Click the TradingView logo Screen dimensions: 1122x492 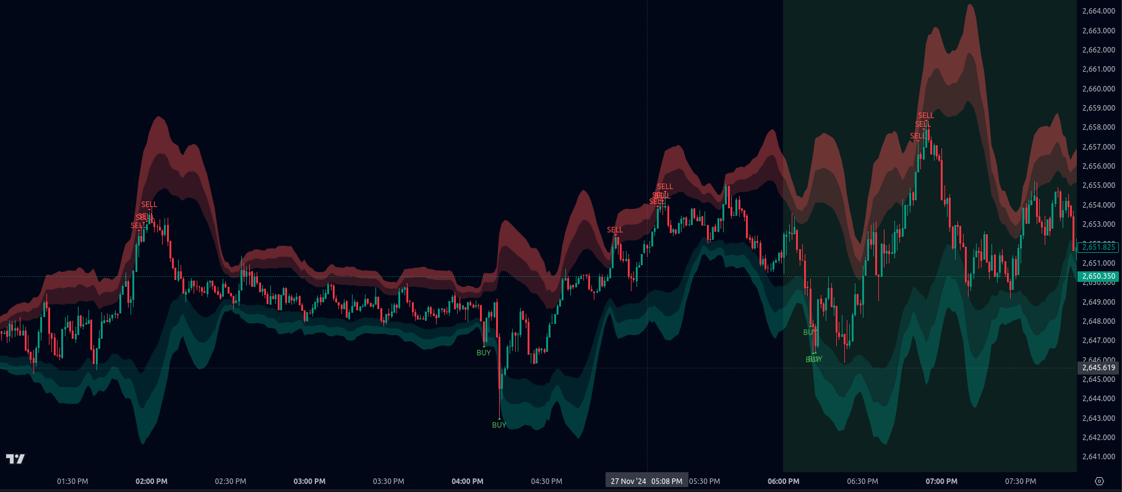click(x=15, y=459)
